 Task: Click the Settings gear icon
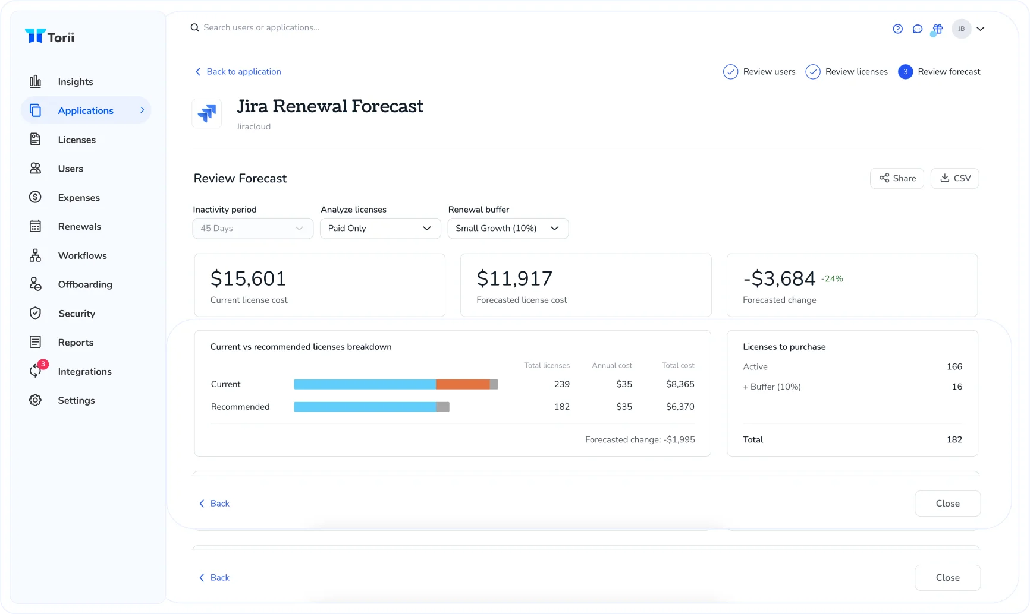click(x=35, y=400)
